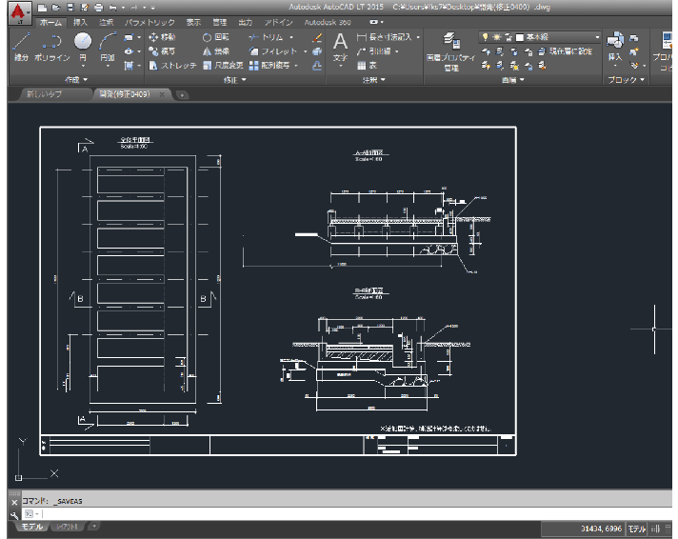The image size is (678, 539).
Task: Click the layer color swatch in layer dropdown
Action: [520, 38]
